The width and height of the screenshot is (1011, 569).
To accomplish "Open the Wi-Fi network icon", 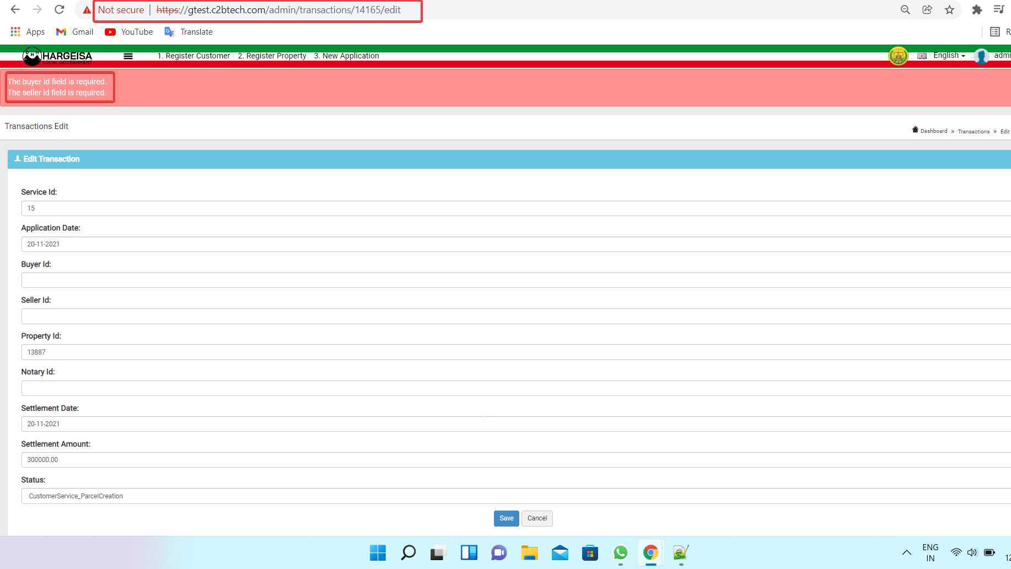I will point(956,552).
